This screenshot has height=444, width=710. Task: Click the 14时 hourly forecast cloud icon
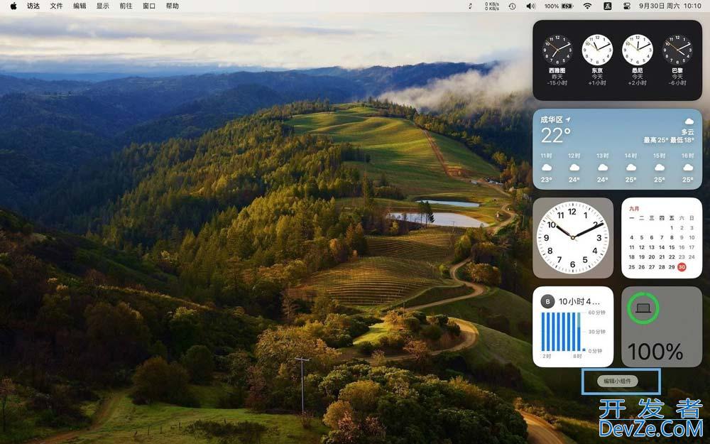point(630,168)
